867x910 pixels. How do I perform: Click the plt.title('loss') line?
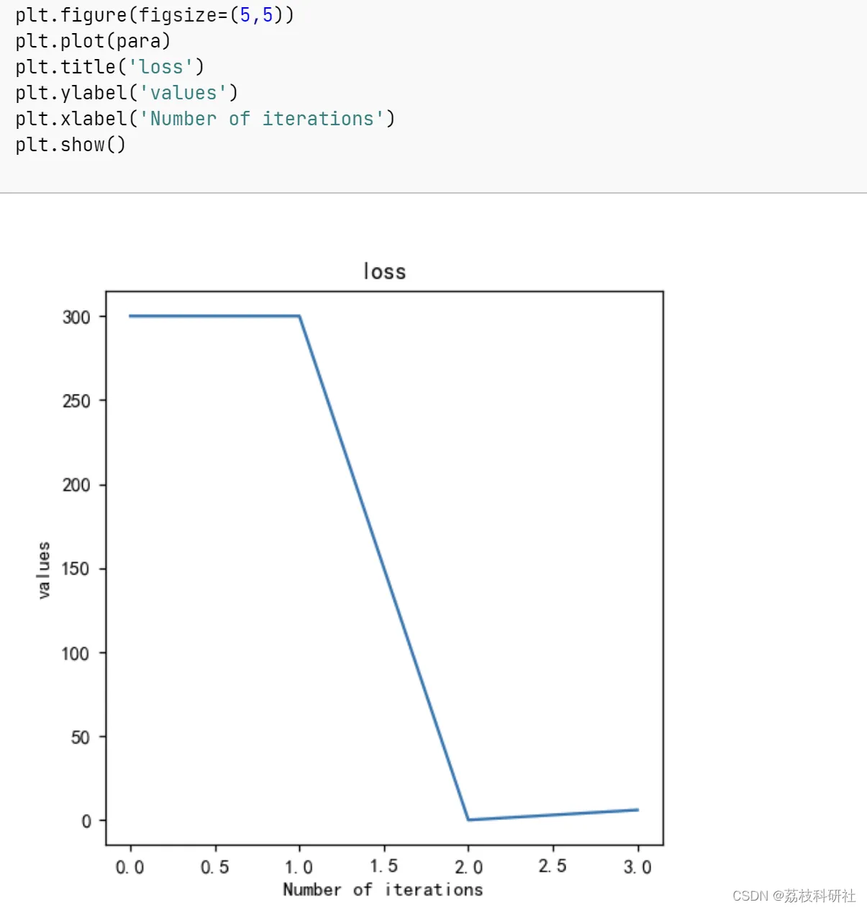pos(110,67)
